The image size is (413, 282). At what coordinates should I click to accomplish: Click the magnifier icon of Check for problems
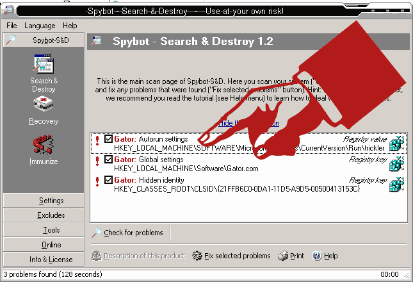pos(97,233)
